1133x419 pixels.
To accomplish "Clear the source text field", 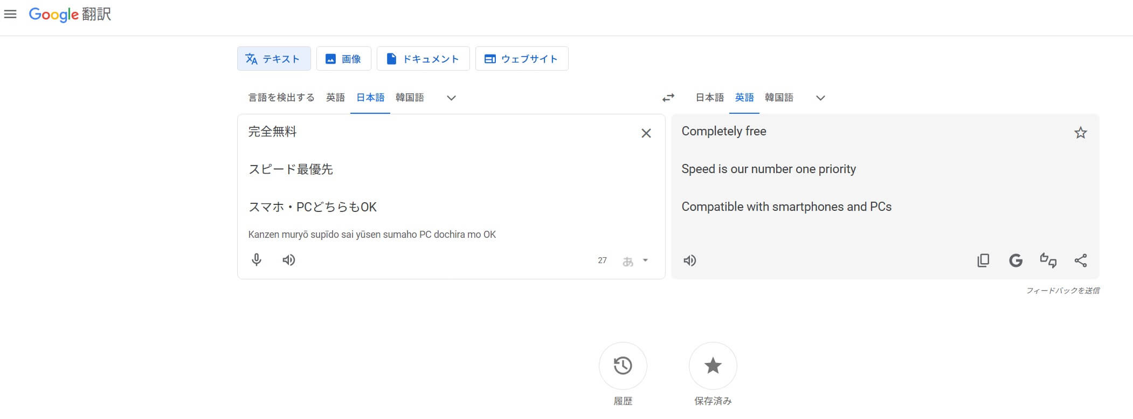I will 646,133.
